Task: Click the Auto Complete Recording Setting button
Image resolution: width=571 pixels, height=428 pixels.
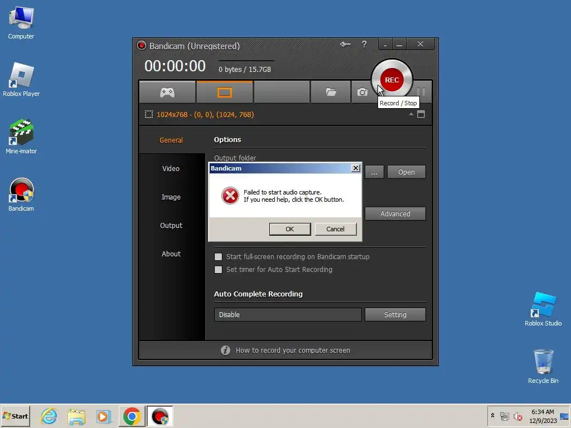Action: (395, 314)
